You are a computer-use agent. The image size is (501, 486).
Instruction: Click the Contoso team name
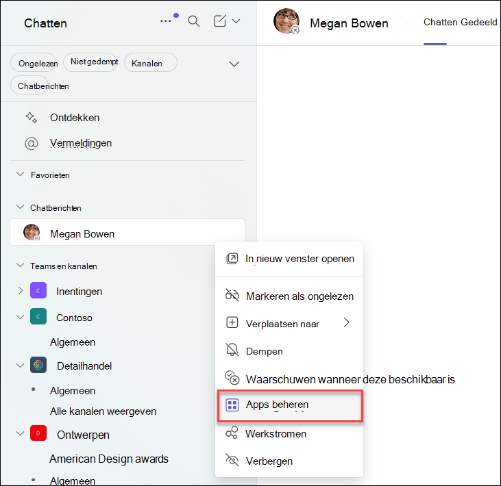[74, 318]
